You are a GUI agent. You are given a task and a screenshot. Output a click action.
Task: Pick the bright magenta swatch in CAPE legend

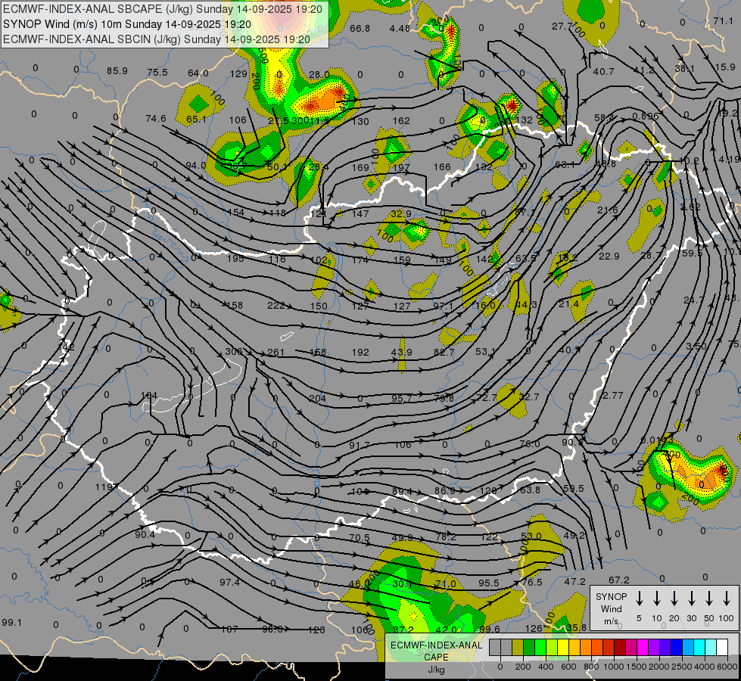(x=643, y=647)
